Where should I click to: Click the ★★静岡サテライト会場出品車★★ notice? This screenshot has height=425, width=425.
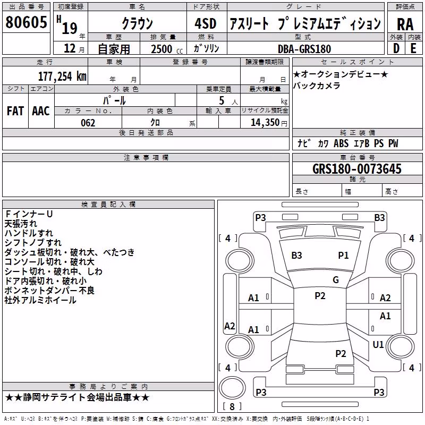coord(77,397)
